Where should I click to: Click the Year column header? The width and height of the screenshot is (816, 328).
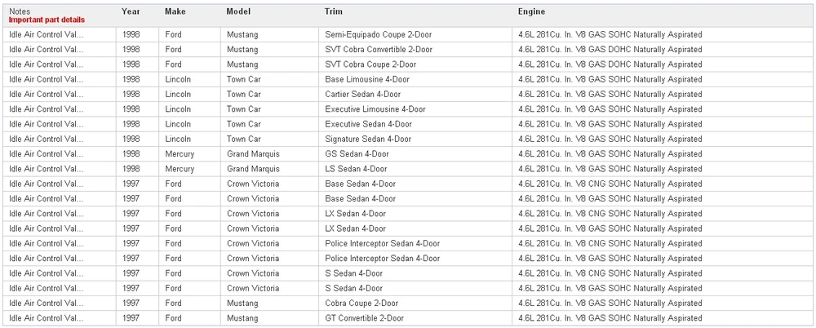point(130,11)
